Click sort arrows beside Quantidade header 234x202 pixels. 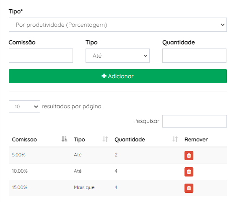coord(175,139)
